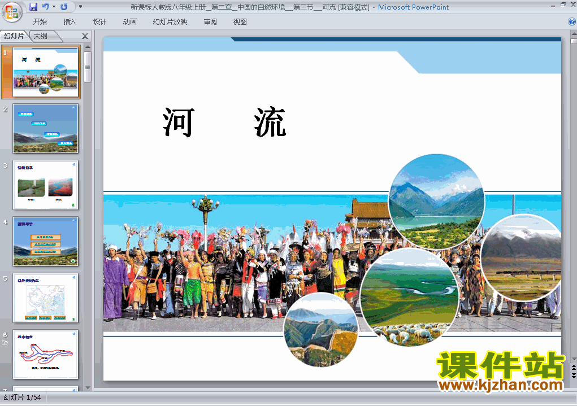This screenshot has height=406, width=577.
Task: Open the 动画 ribbon tab
Action: 129,21
